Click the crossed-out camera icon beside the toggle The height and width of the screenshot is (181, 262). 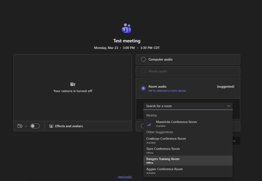[20, 126]
